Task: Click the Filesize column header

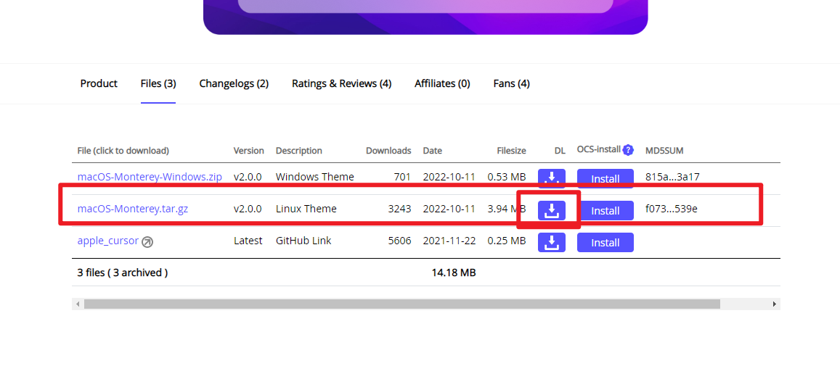Action: [x=511, y=151]
